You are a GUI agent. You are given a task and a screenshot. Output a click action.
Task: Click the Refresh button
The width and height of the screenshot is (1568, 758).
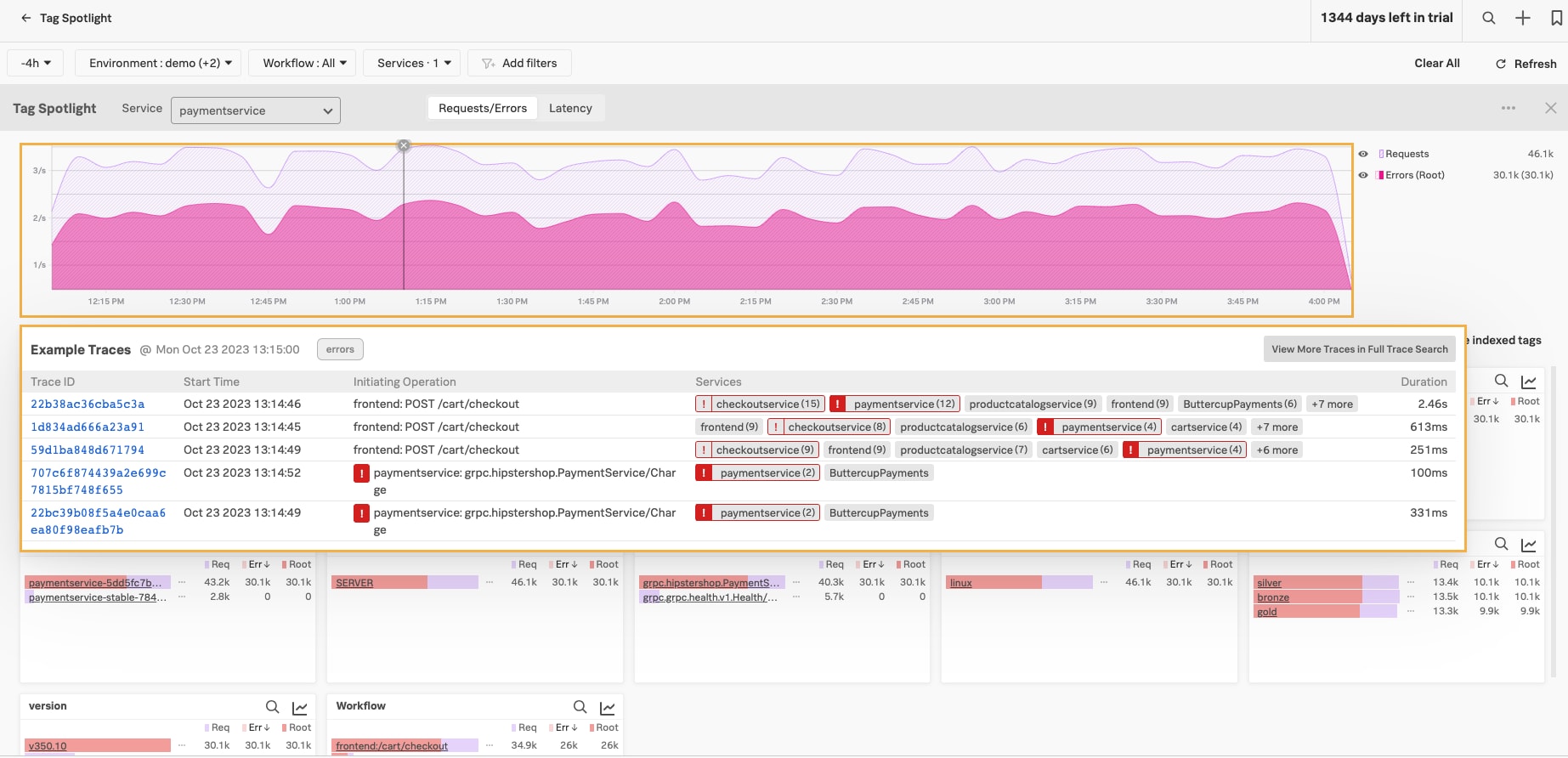click(1526, 64)
